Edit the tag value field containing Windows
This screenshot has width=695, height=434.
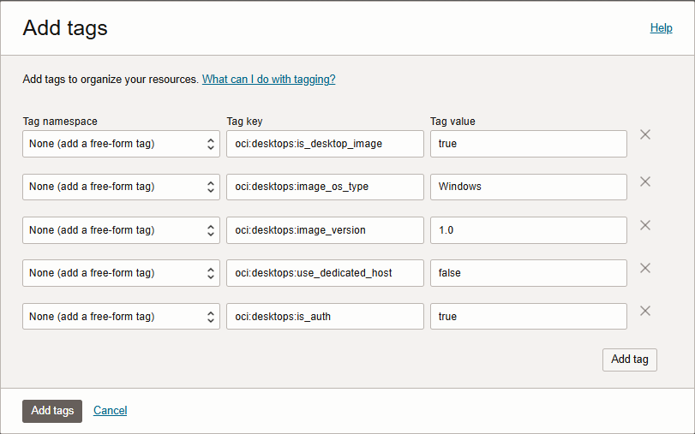point(529,187)
